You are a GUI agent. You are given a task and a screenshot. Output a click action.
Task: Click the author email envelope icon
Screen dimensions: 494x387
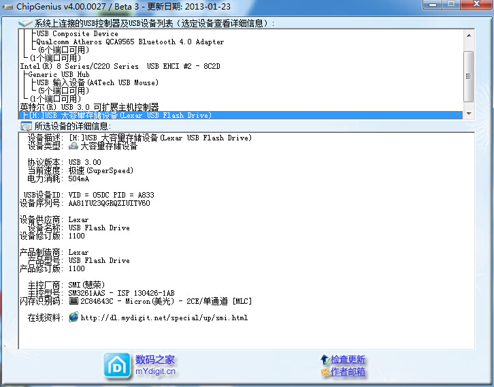coord(325,372)
